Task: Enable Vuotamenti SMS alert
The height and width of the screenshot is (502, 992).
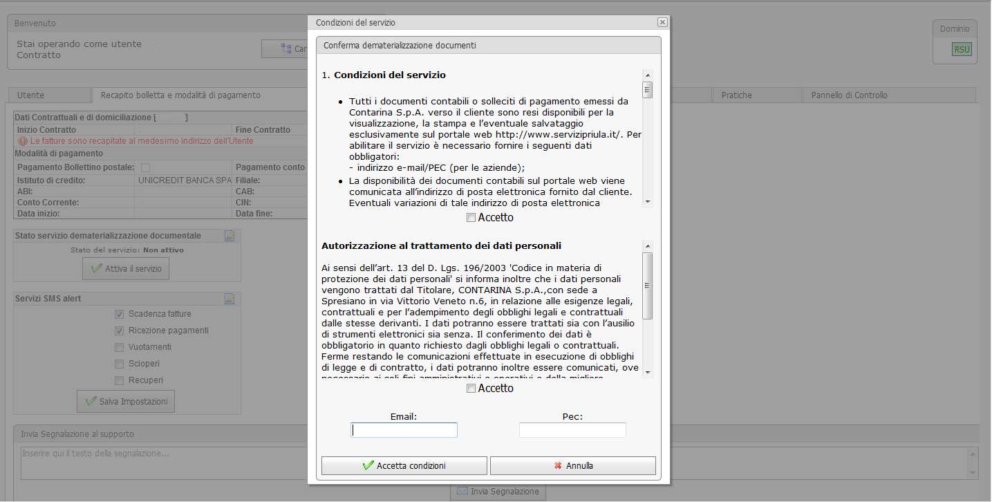Action: (x=120, y=347)
